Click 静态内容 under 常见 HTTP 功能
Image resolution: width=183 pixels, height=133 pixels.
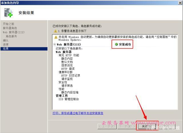click(x=67, y=59)
